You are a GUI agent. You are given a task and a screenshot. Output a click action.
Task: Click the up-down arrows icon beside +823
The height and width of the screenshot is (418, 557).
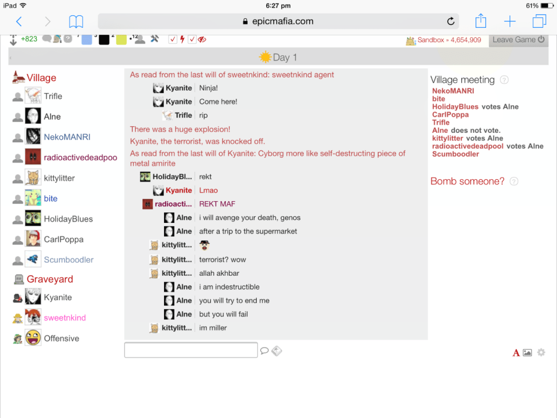pos(13,40)
